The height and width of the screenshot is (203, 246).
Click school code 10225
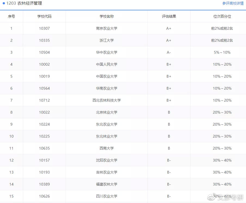[44, 136]
